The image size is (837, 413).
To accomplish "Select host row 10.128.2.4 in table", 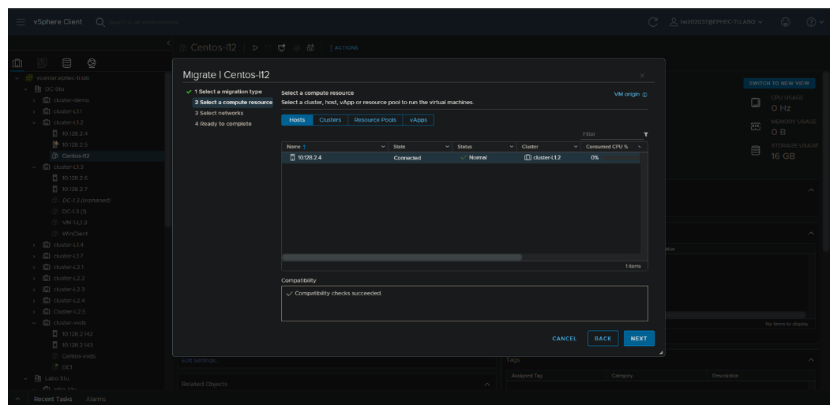I will (x=460, y=158).
